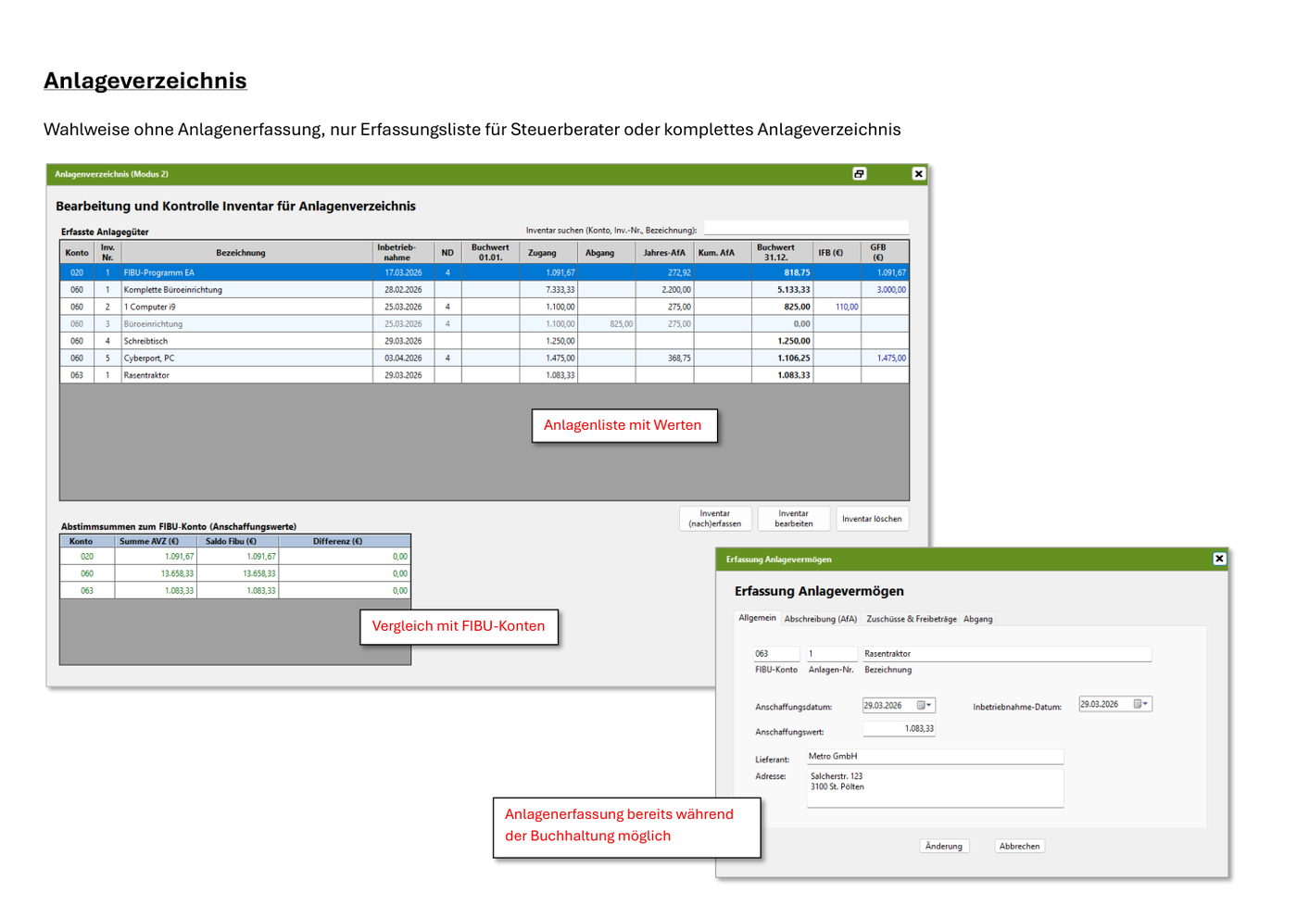Click the Anschaffungswert field showing 1.083,33
The height and width of the screenshot is (918, 1297).
pos(899,728)
